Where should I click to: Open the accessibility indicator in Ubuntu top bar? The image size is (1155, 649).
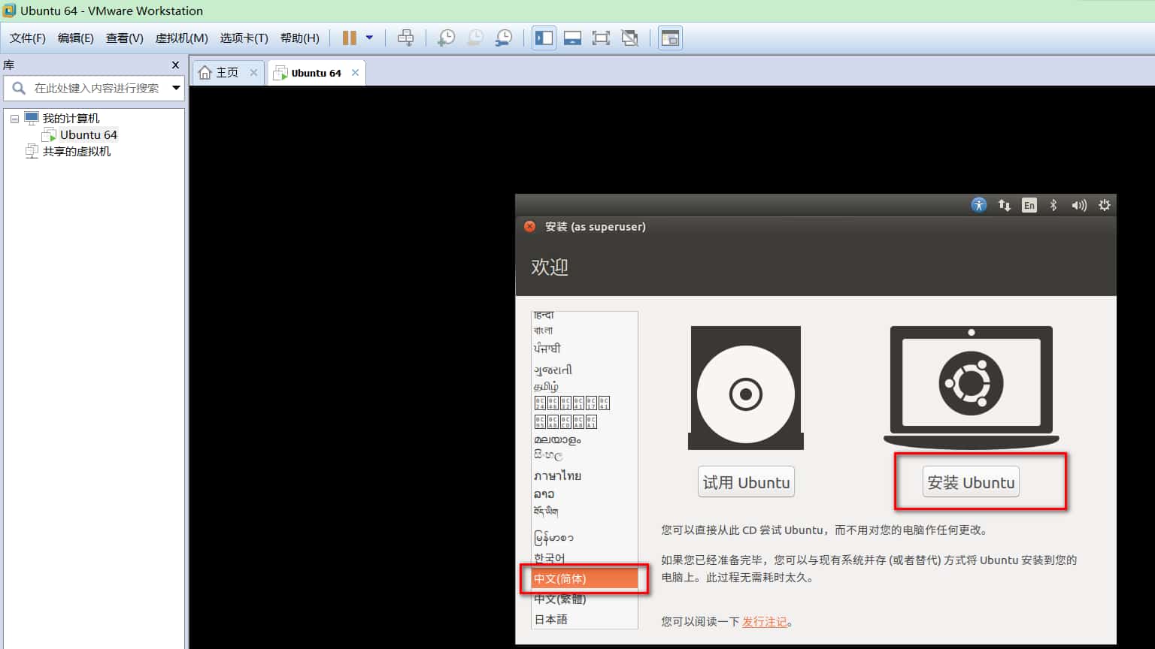978,204
